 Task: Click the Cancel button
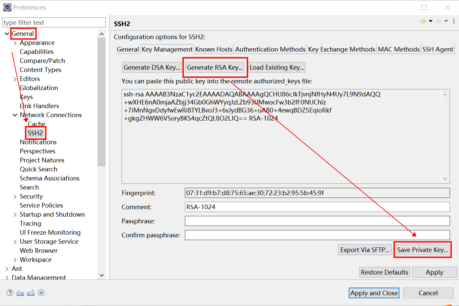428,293
